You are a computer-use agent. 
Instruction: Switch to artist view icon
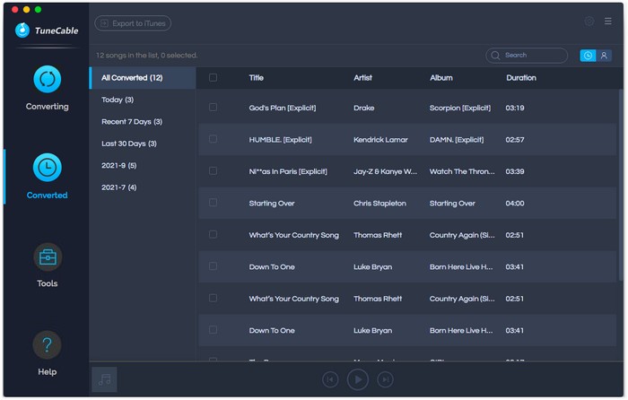pos(604,56)
